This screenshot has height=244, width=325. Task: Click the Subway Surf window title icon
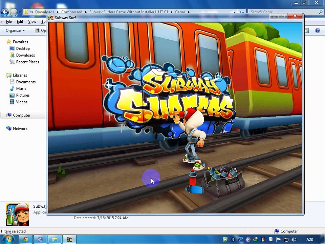pos(50,18)
